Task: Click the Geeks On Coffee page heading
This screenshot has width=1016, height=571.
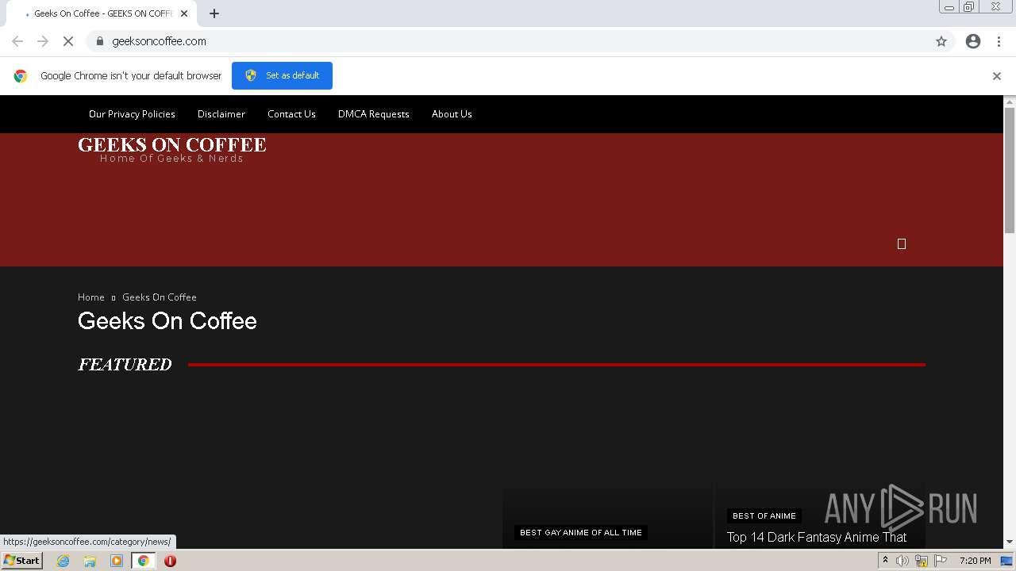Action: [x=167, y=321]
